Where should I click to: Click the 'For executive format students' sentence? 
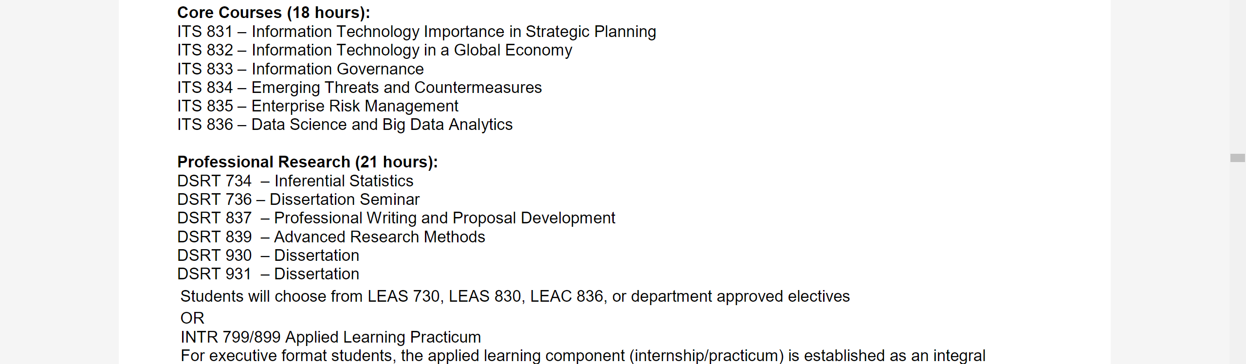click(583, 356)
